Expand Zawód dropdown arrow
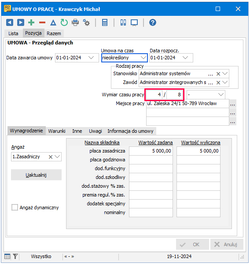Image resolution: width=250 pixels, height=266 pixels. 225,83
